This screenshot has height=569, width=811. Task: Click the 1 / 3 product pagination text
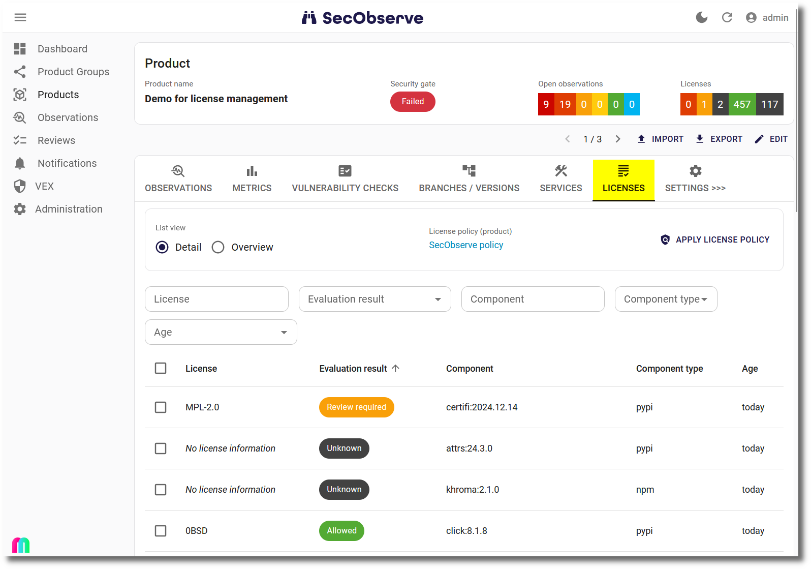tap(592, 139)
